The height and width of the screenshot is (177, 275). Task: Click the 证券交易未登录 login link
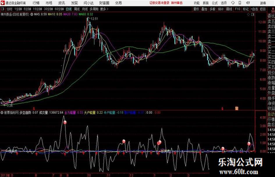[x=159, y=3]
